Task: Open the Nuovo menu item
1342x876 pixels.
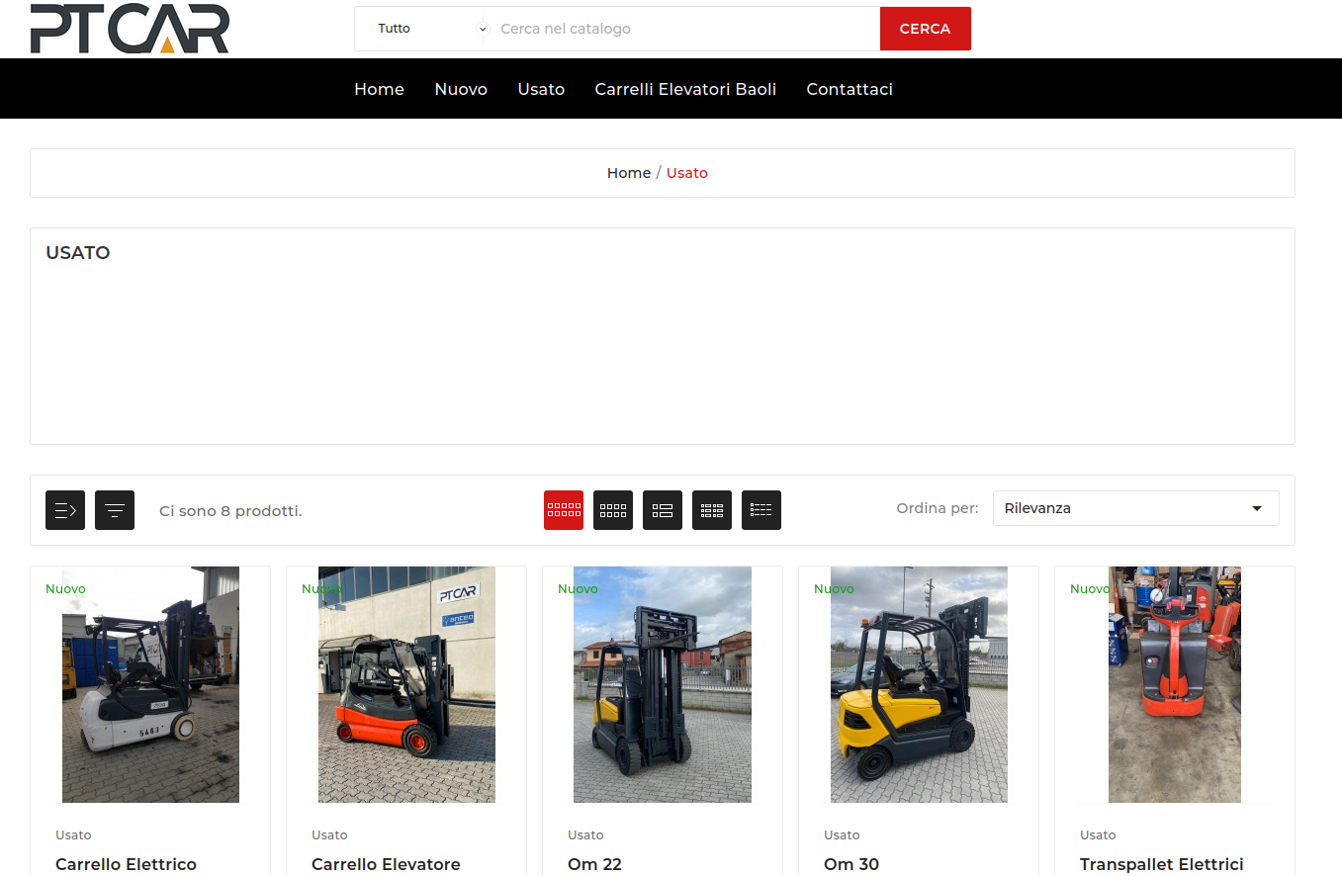Action: click(x=461, y=89)
